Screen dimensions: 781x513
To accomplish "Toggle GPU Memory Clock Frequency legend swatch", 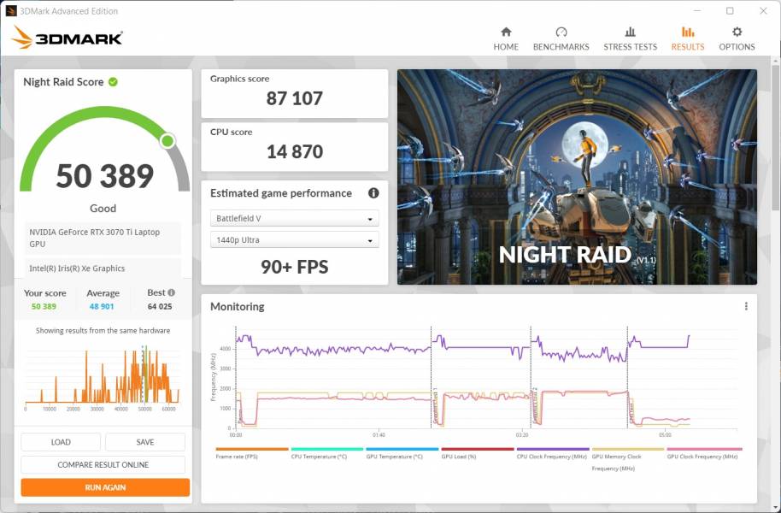I will [628, 449].
